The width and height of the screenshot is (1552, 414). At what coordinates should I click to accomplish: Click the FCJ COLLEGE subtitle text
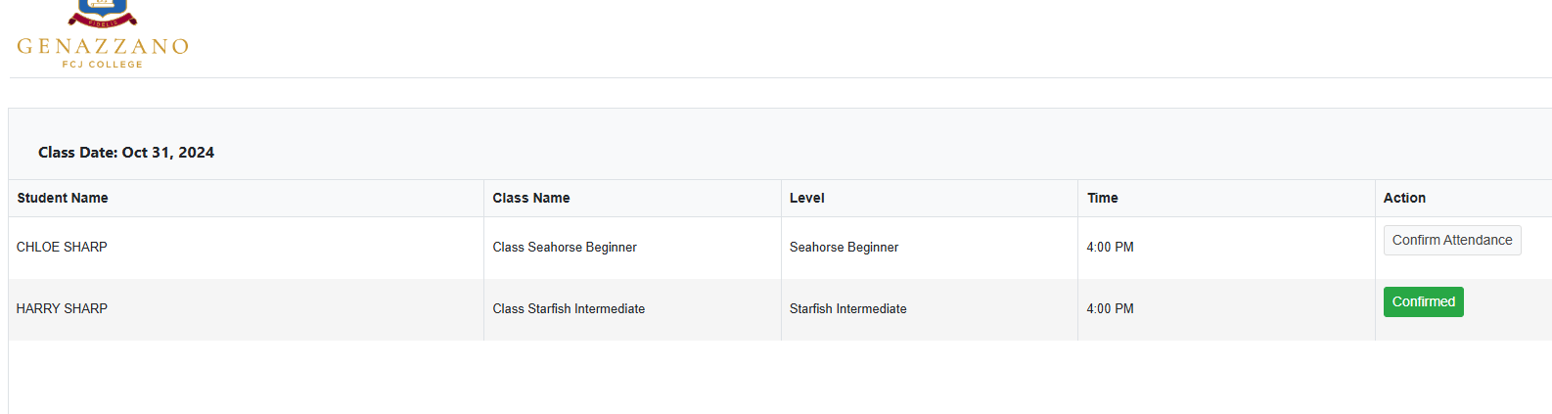103,65
